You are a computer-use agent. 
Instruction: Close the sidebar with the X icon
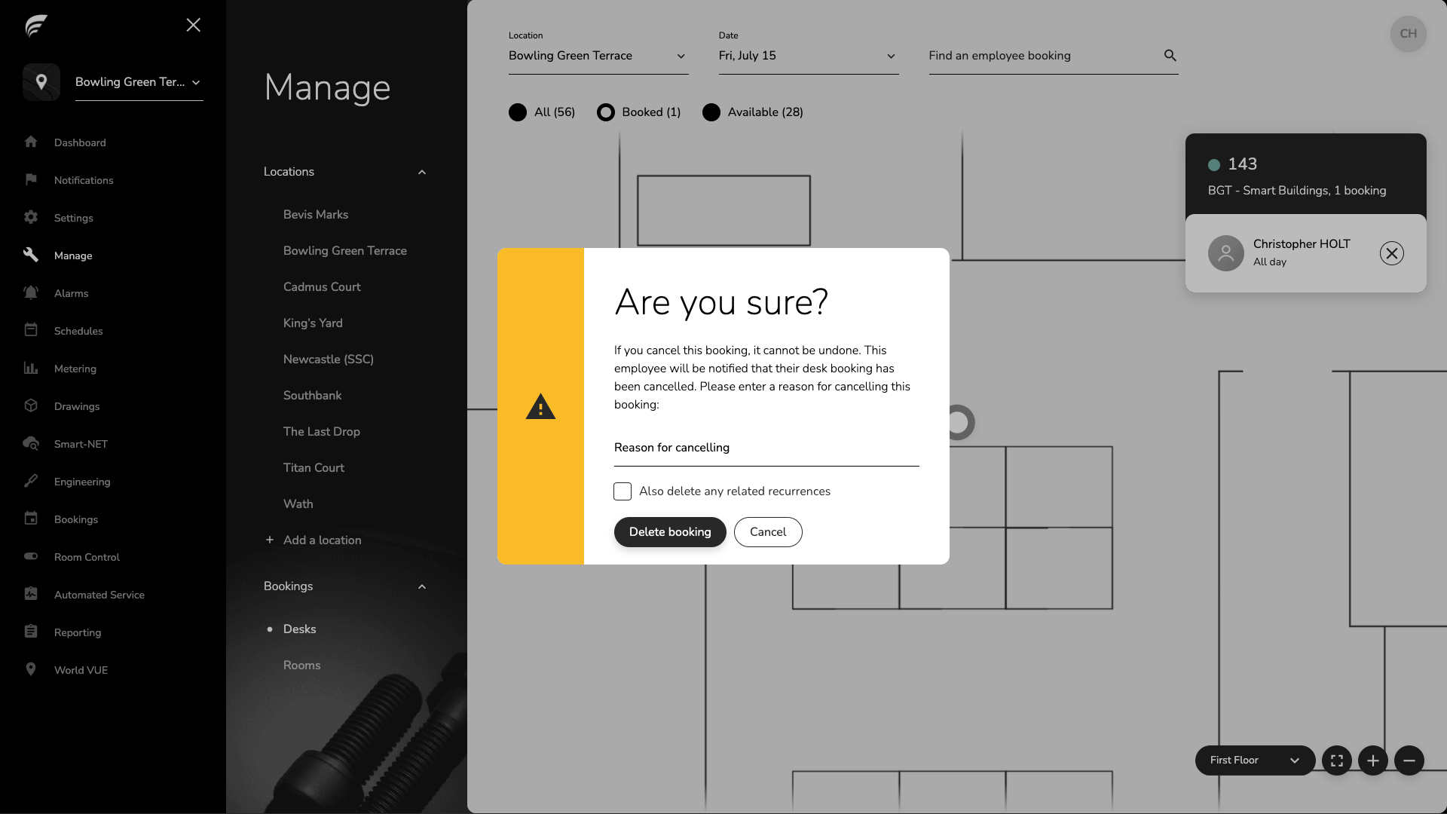[x=193, y=25]
